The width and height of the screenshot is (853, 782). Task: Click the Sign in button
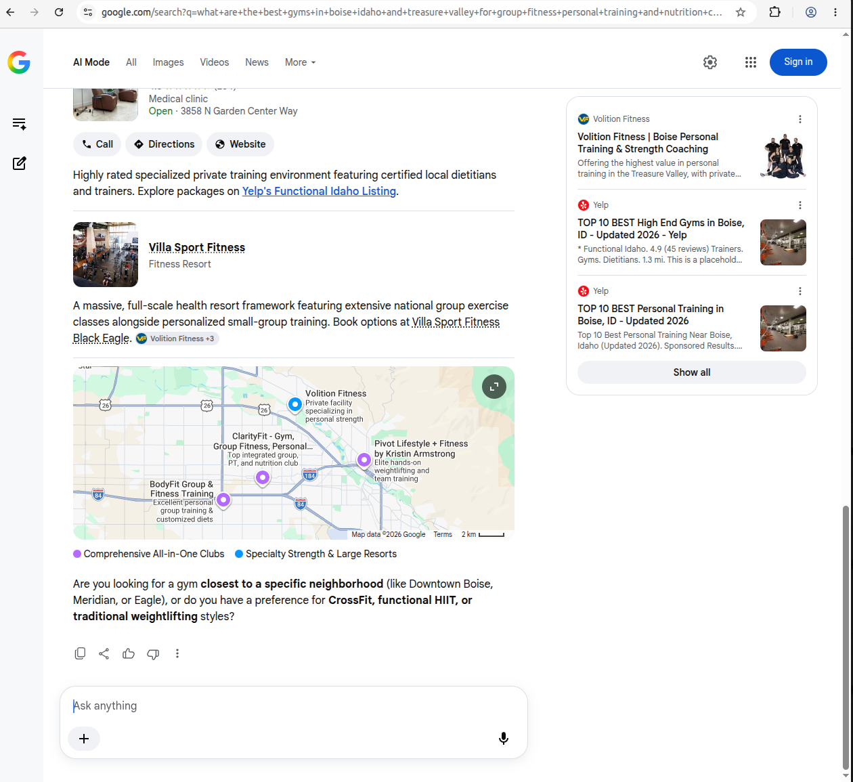point(798,62)
